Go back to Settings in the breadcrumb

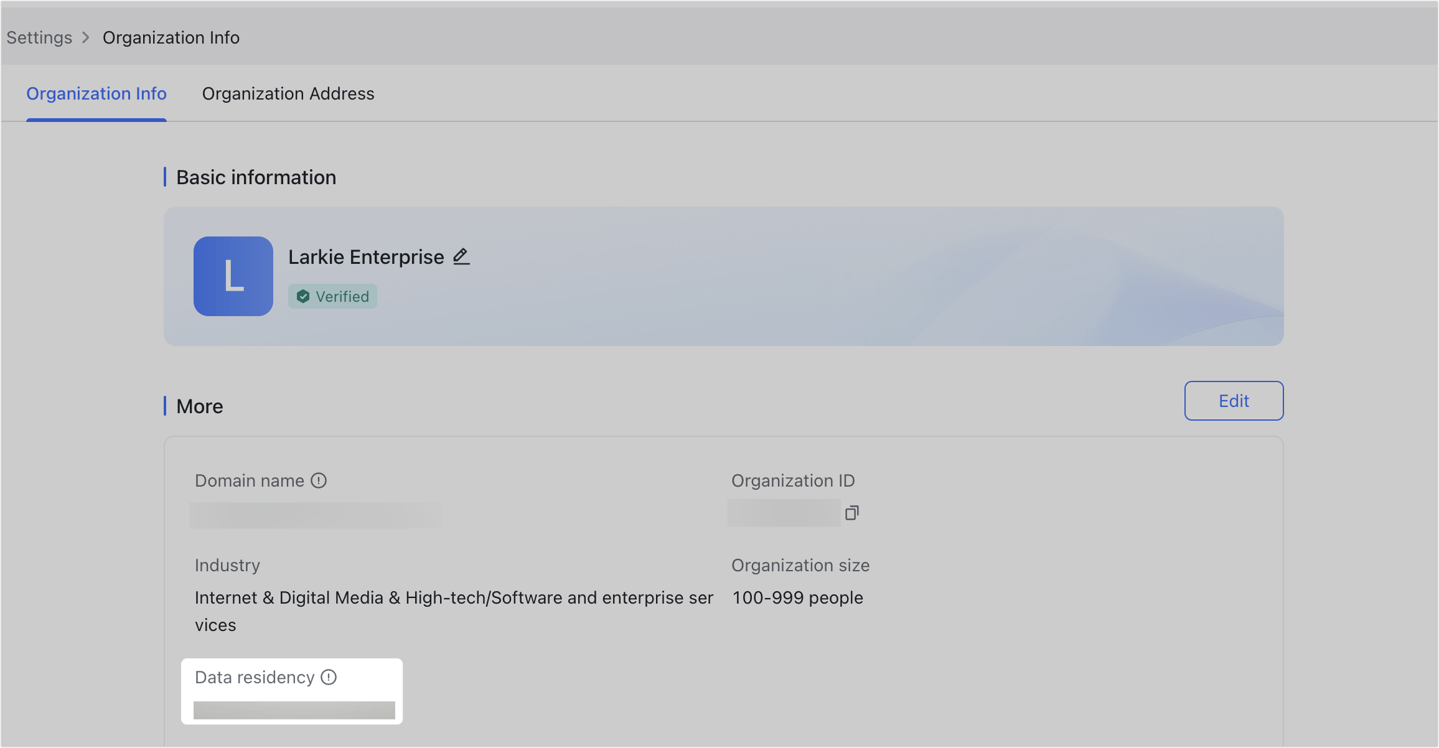click(x=39, y=37)
